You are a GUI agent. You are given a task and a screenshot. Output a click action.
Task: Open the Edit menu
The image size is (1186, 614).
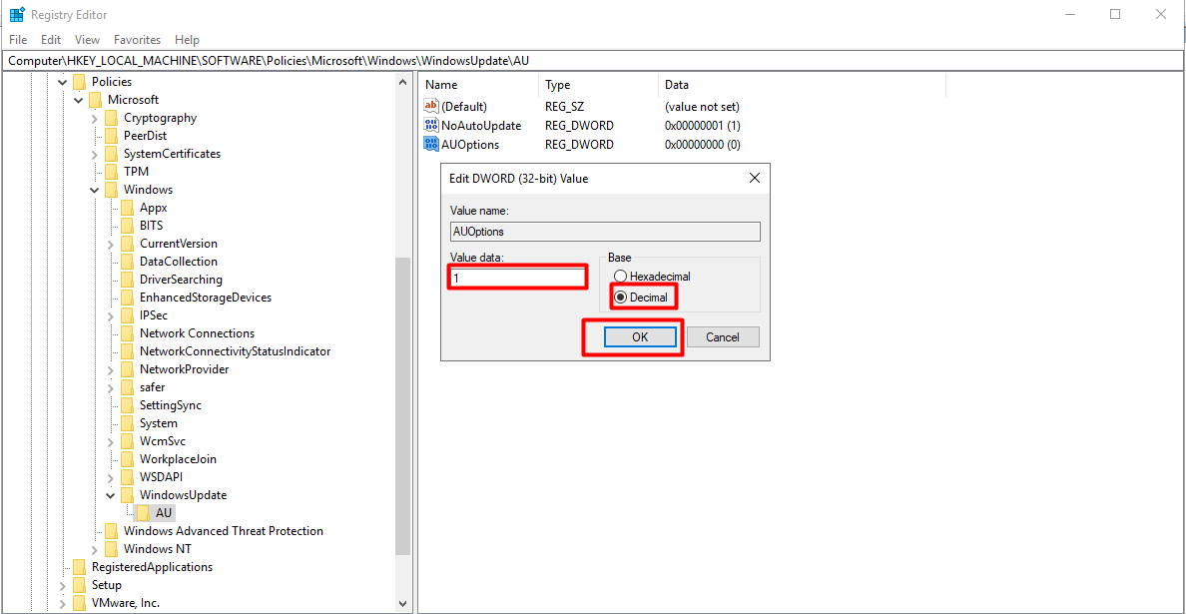[x=51, y=40]
